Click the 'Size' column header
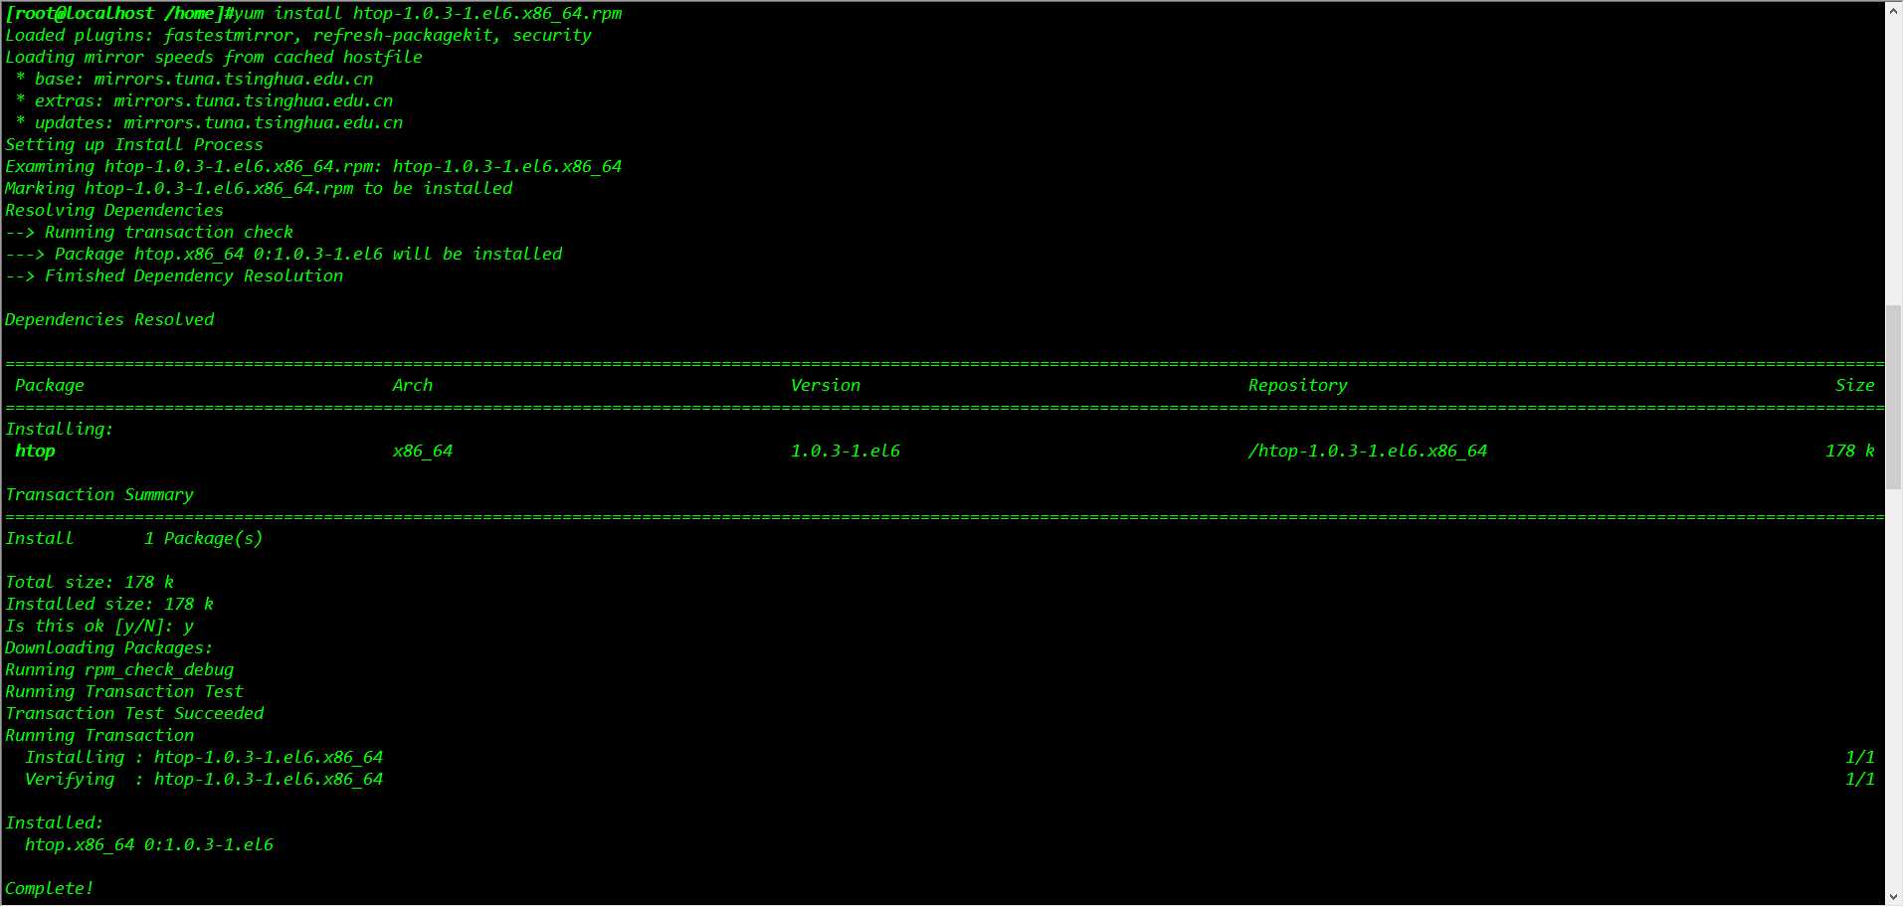1904x907 pixels. tap(1855, 385)
